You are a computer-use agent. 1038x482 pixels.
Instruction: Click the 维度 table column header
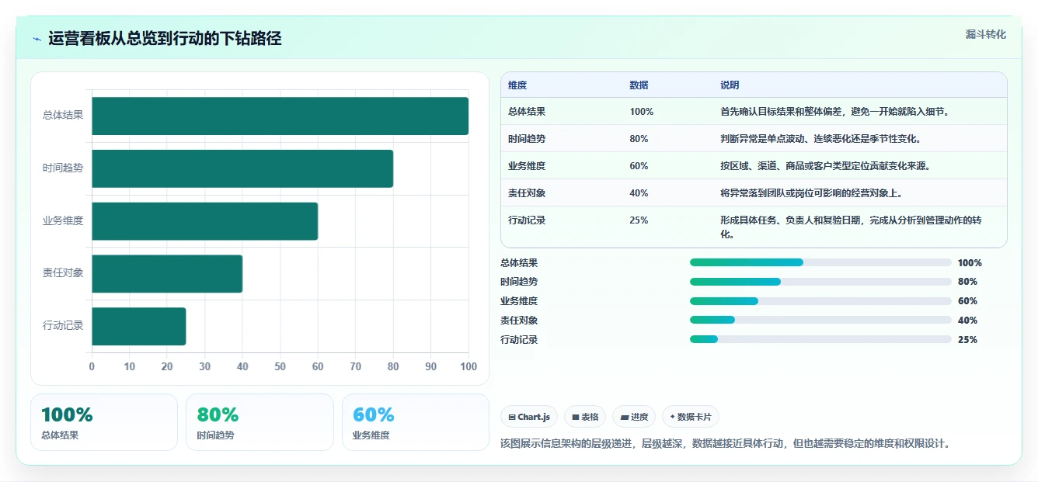517,85
